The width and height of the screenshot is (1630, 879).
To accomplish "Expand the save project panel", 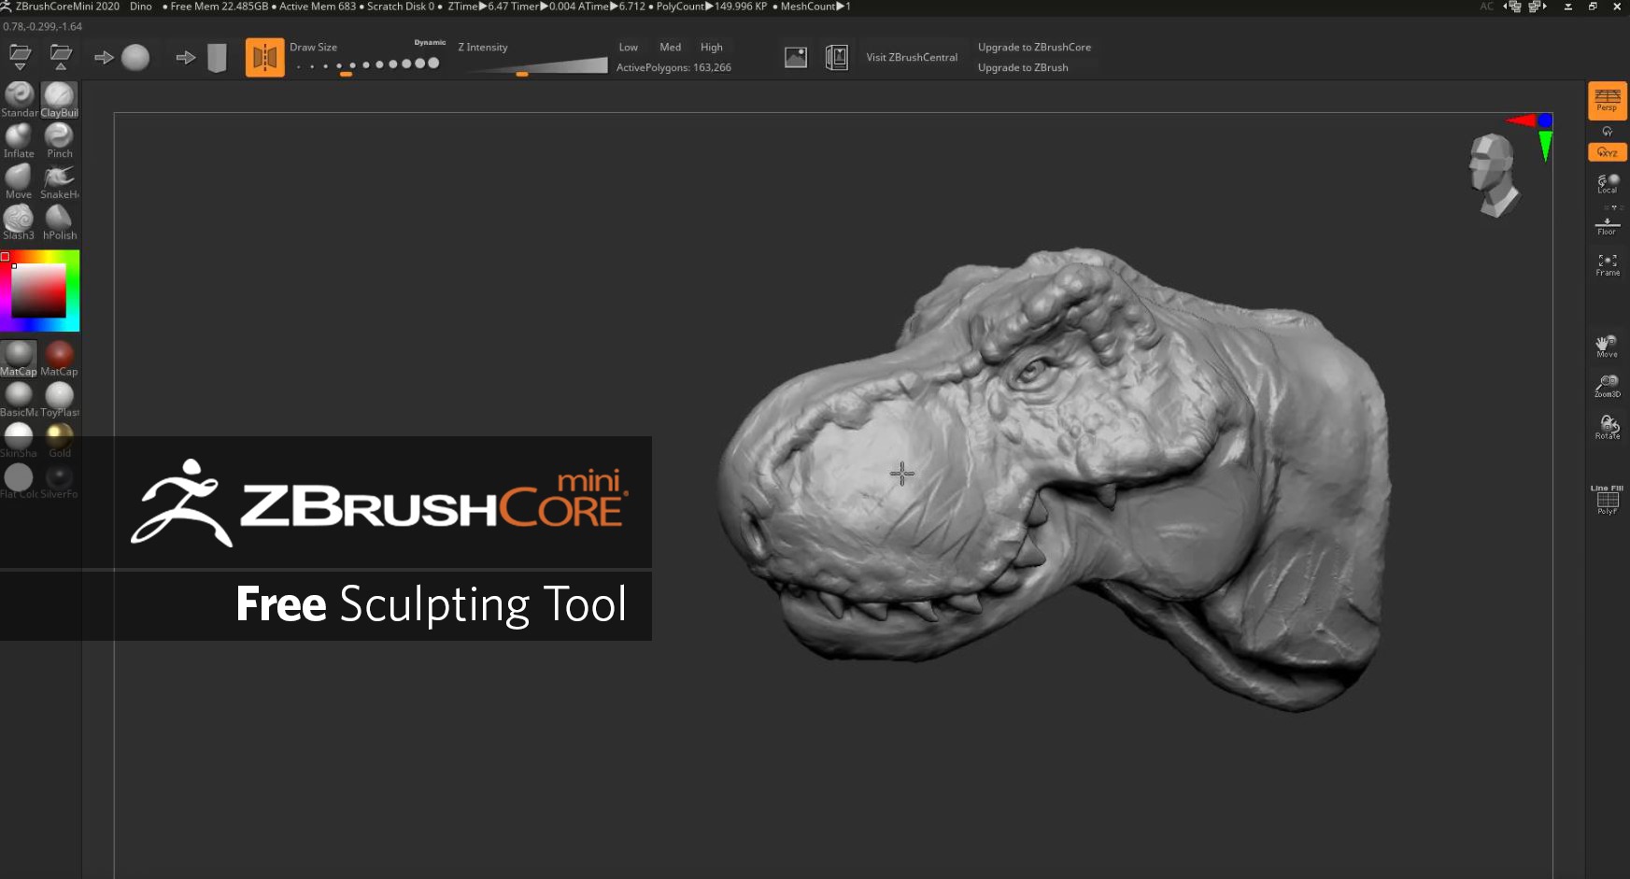I will coord(61,56).
